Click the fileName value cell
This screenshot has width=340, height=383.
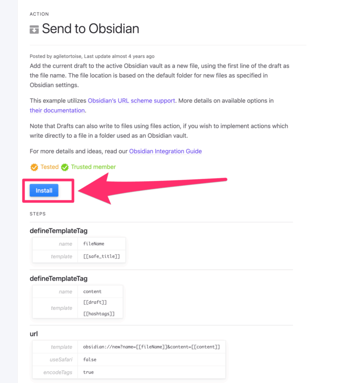(x=102, y=244)
